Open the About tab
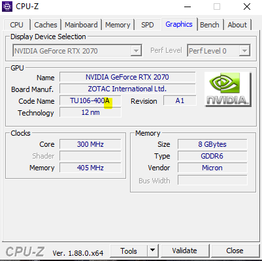The width and height of the screenshot is (262, 261). (x=237, y=25)
